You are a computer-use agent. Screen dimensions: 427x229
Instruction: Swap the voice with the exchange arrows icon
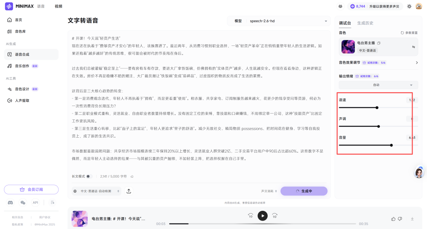click(x=414, y=47)
